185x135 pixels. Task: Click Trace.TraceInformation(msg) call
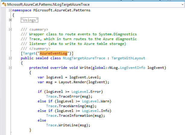tap(76, 116)
